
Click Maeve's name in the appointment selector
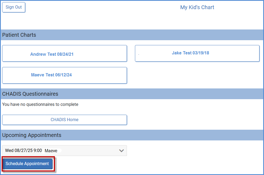point(51,151)
